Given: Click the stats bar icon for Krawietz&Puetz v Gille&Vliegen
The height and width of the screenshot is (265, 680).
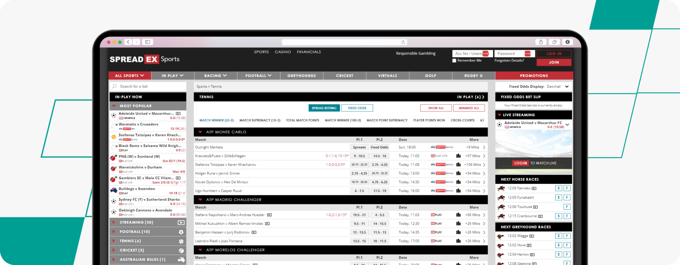Looking at the screenshot, I should point(458,156).
